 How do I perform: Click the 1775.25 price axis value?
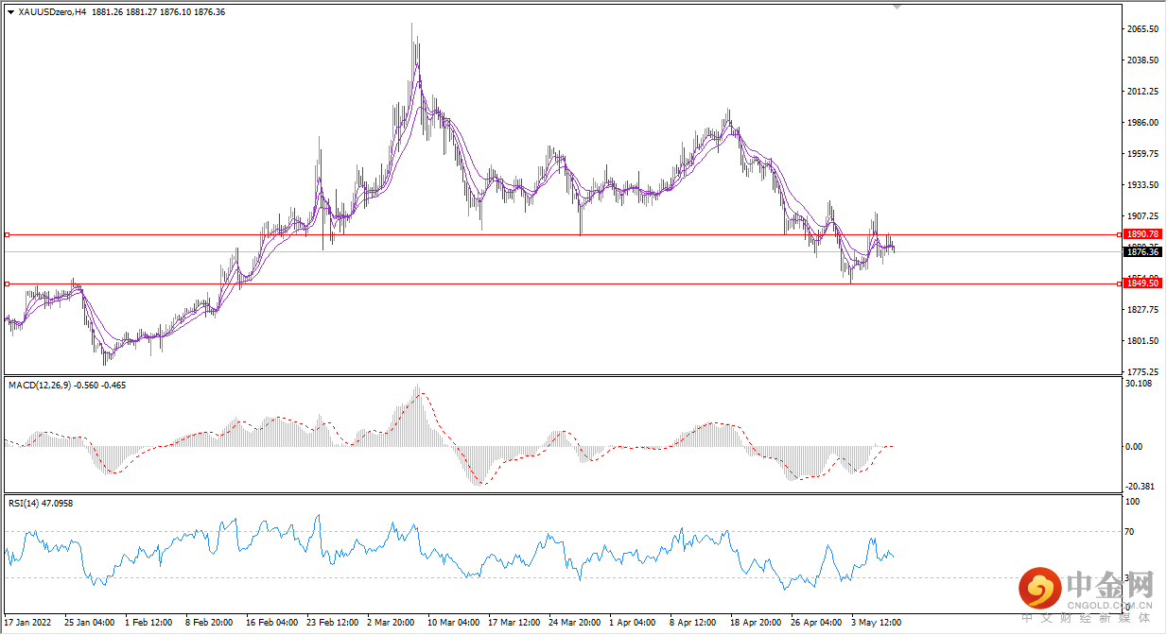[1143, 372]
